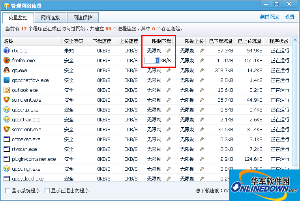Open the 网速保护 tab
The height and width of the screenshot is (201, 300).
pyautogui.click(x=82, y=18)
